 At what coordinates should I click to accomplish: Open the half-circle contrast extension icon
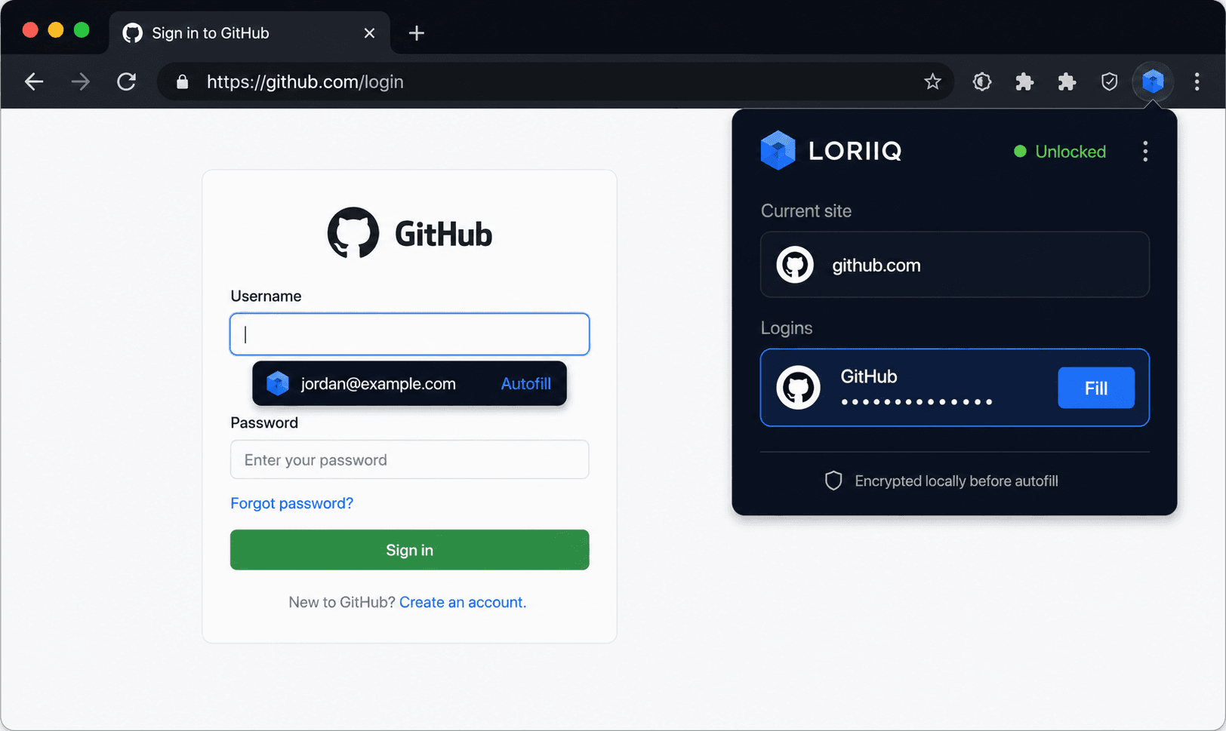(x=981, y=81)
